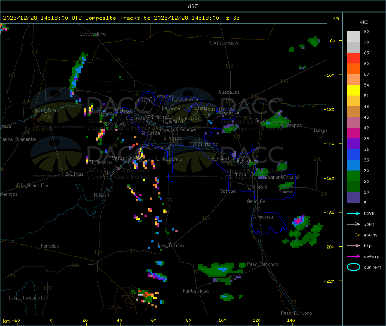Viewport: 386px width, 326px height.
Task: Click the Nihuil location label
Action: coord(101,195)
